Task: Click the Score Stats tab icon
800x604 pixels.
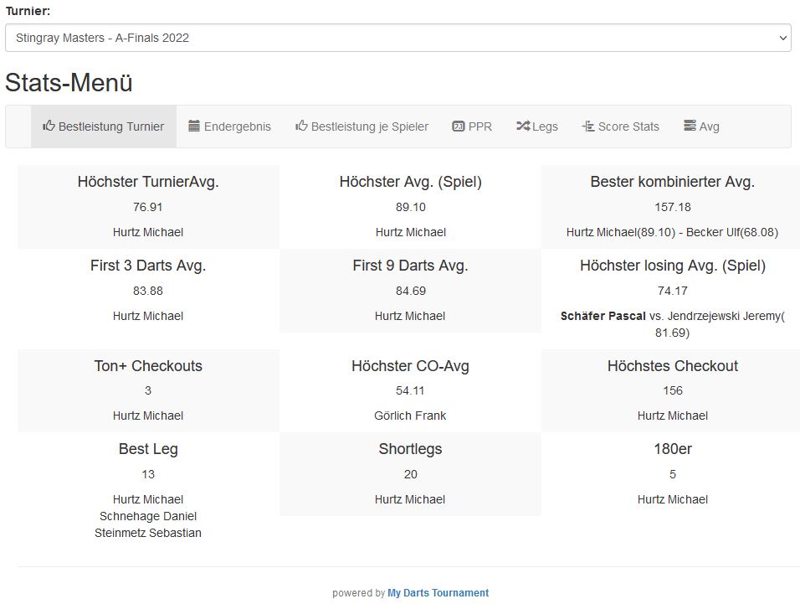Action: [x=588, y=126]
